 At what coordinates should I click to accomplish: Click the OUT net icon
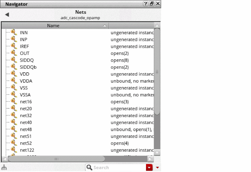(14, 53)
